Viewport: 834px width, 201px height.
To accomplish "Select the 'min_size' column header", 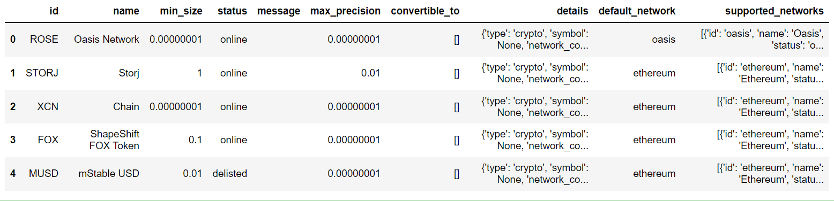I will pos(181,11).
